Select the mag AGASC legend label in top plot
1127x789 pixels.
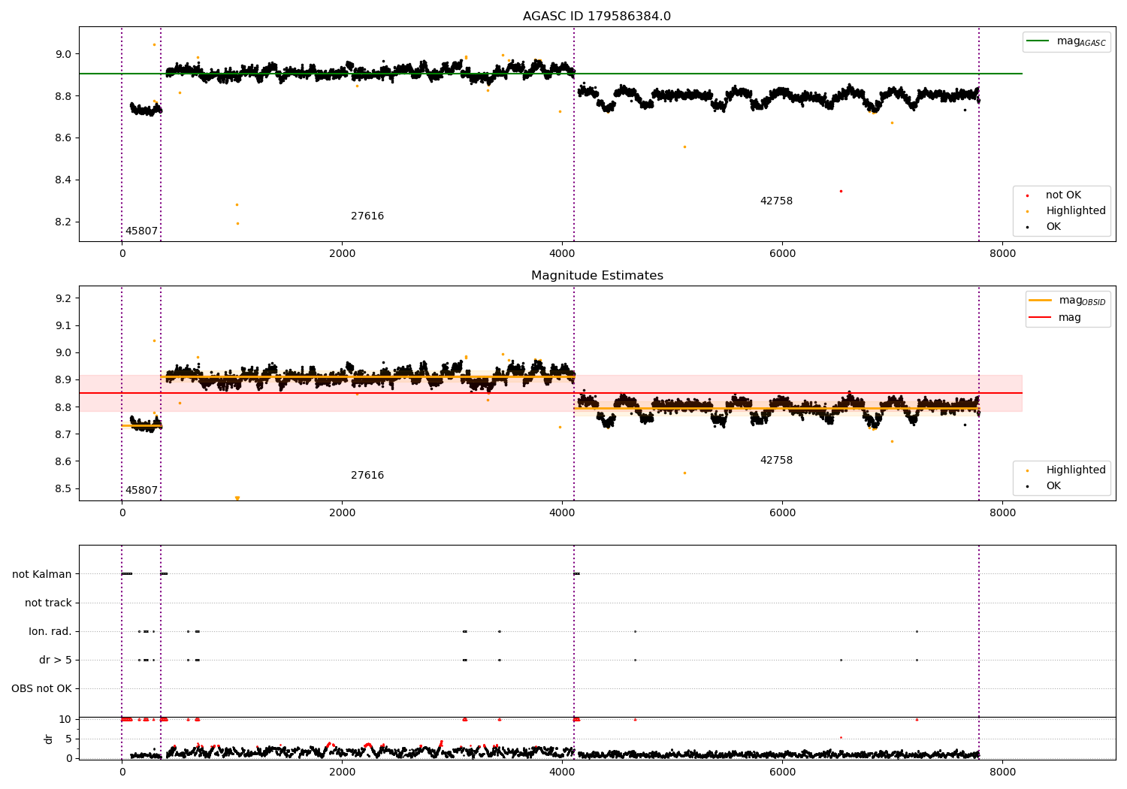pos(1081,41)
